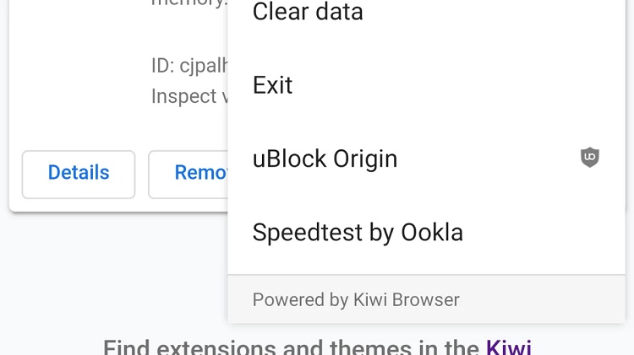Click gray footer area right of Kiwi Browser text
This screenshot has height=355, width=634.
[542, 299]
